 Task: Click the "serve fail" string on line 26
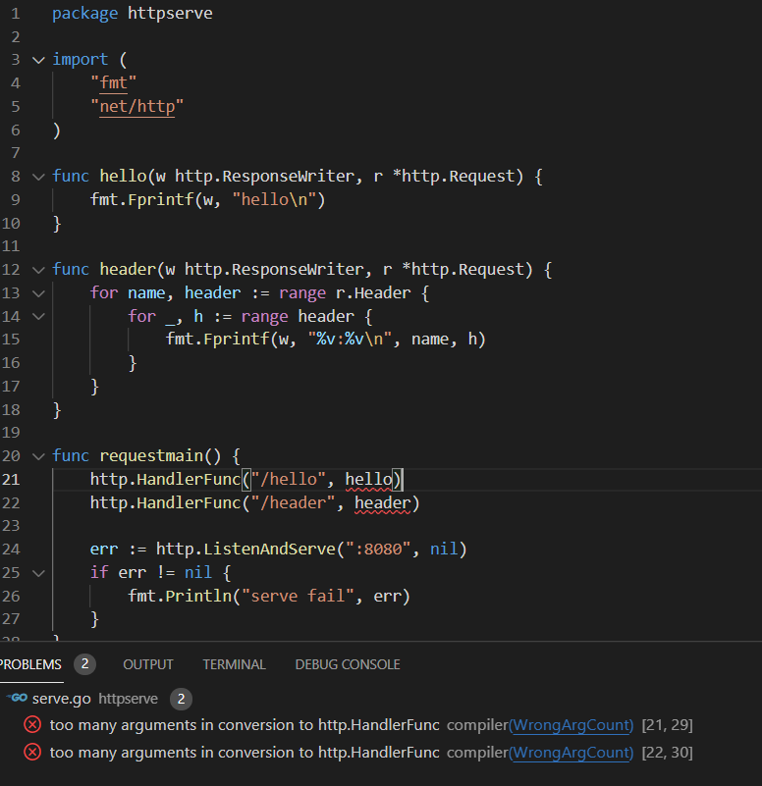click(x=298, y=596)
